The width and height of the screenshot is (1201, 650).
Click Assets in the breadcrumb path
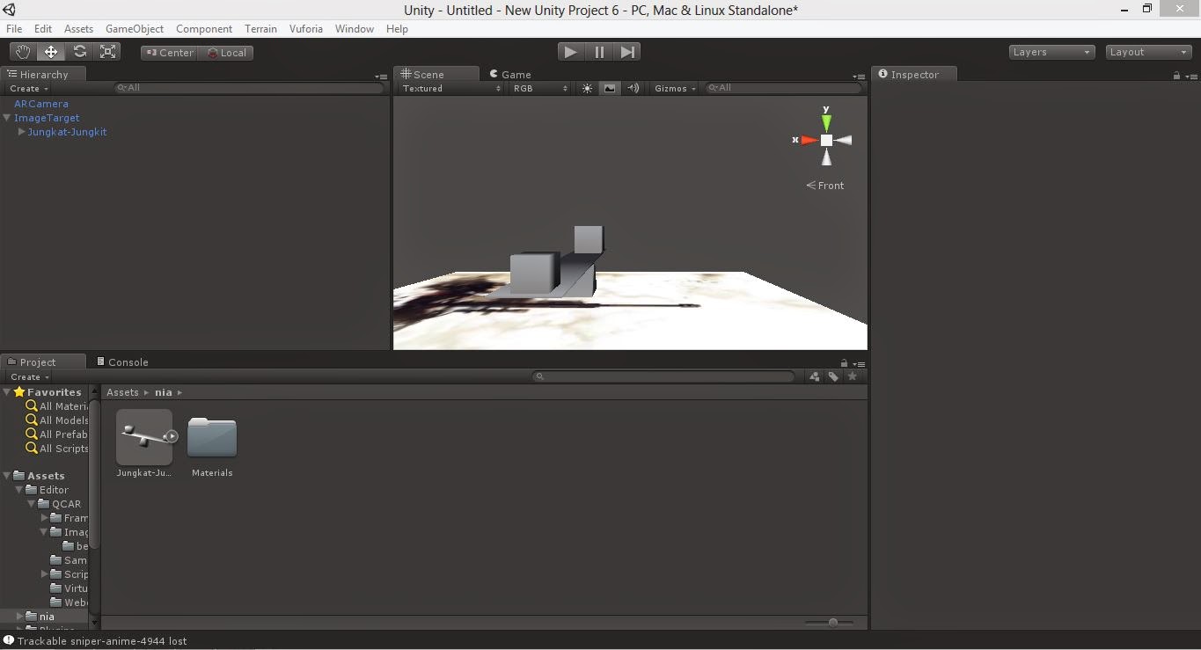pyautogui.click(x=122, y=392)
